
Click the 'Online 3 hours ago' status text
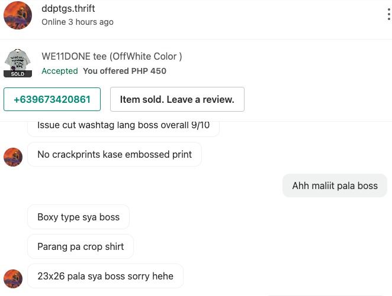click(x=78, y=22)
